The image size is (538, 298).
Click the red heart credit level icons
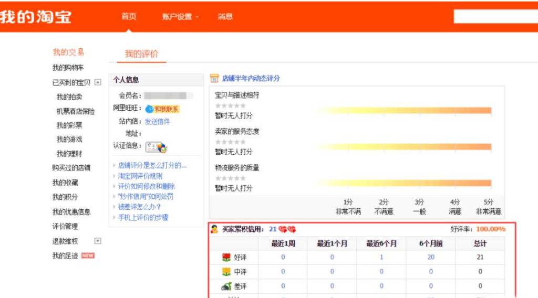point(287,229)
